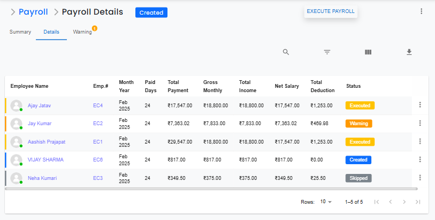Open the page-level three-dot menu
This screenshot has width=435, height=220.
421,11
